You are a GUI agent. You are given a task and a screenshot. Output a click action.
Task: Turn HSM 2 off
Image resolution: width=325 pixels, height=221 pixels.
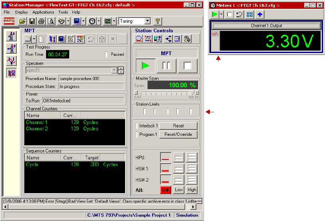165,180
